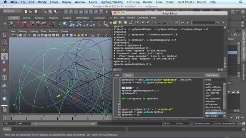
Task: Toggle use all lights in panel toolbar
Action: (x=79, y=35)
